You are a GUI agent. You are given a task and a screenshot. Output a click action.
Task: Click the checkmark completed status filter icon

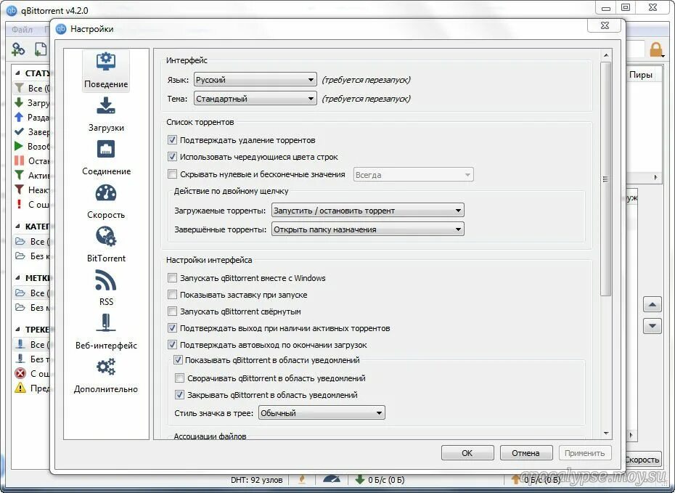[x=19, y=131]
